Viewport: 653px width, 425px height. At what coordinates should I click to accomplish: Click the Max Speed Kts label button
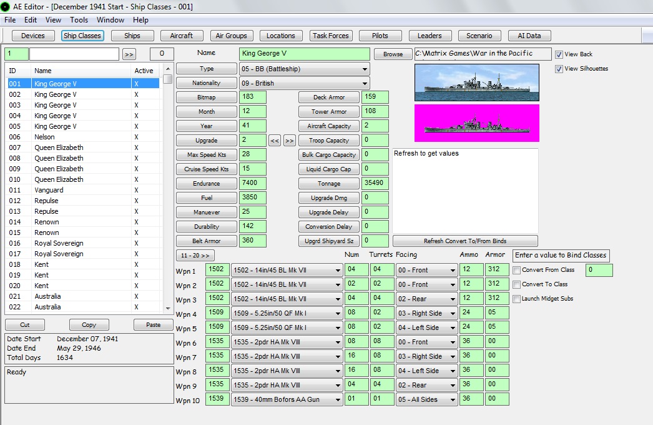pyautogui.click(x=207, y=155)
